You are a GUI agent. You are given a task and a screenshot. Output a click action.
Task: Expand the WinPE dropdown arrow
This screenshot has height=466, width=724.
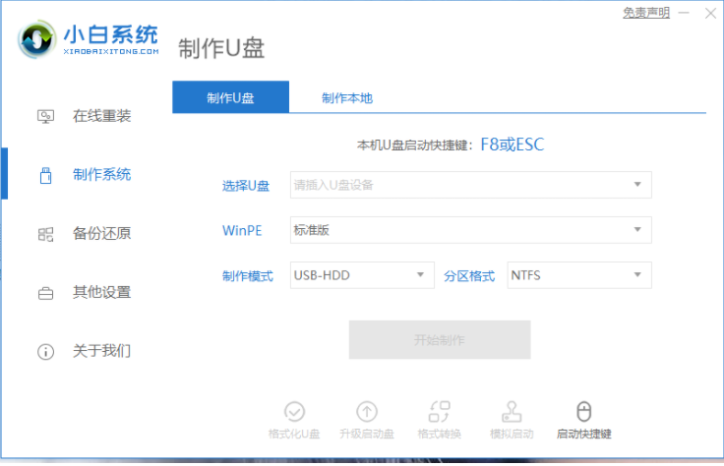click(637, 230)
